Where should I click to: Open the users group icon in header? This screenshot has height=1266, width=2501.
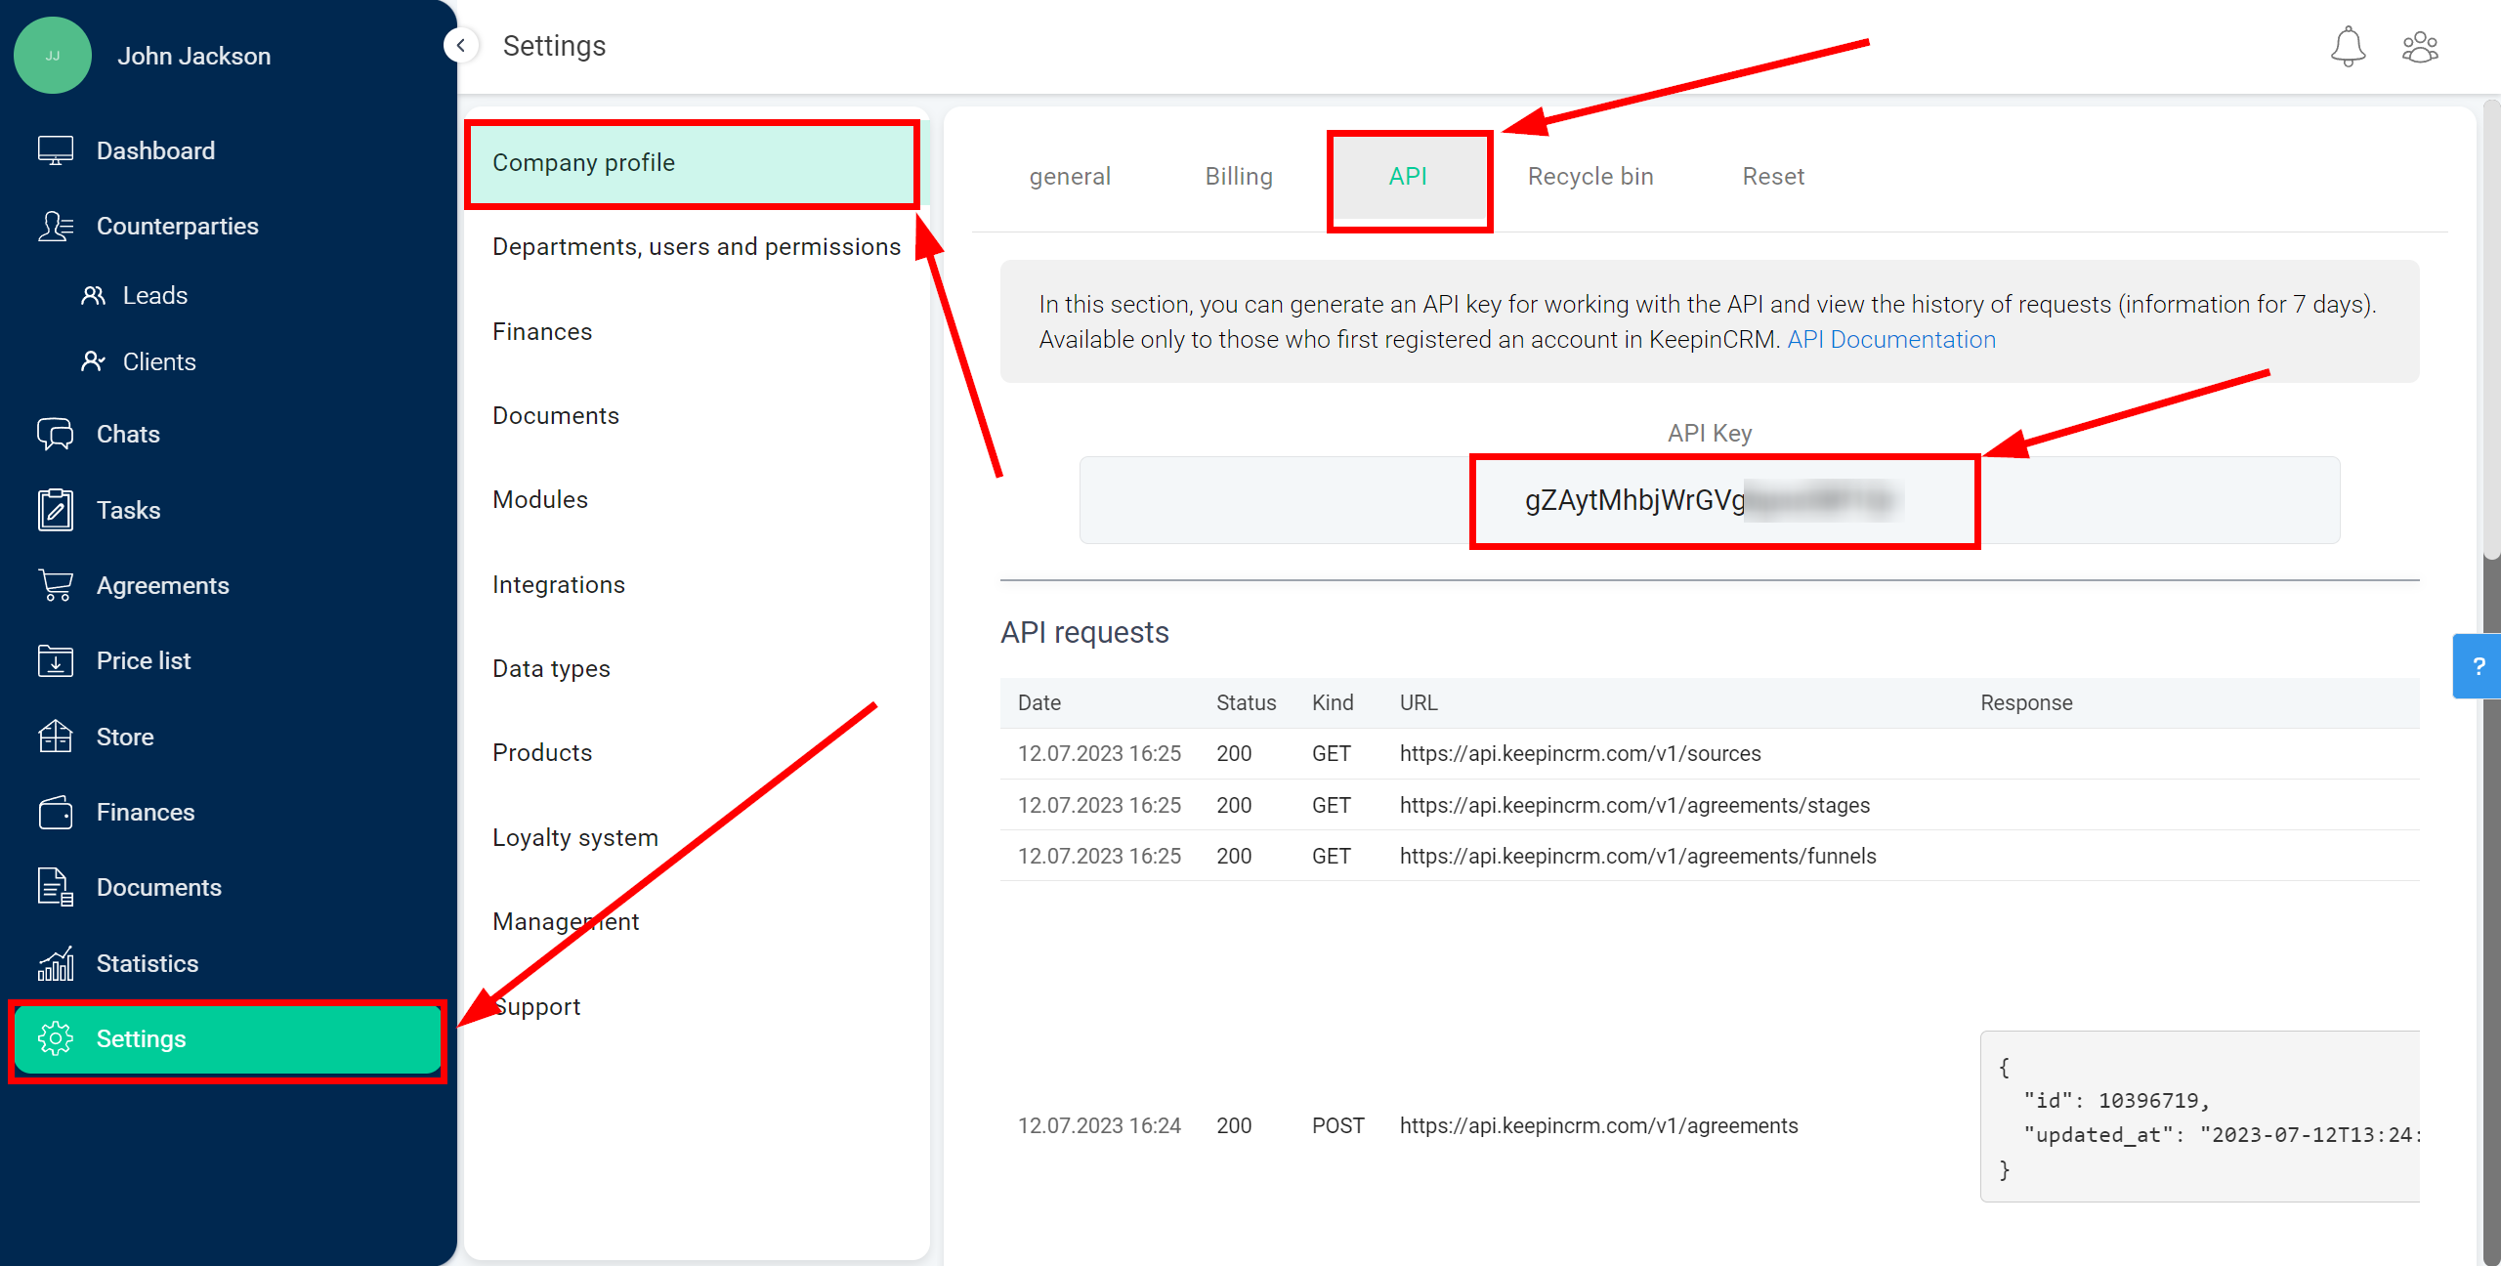coord(2420,46)
